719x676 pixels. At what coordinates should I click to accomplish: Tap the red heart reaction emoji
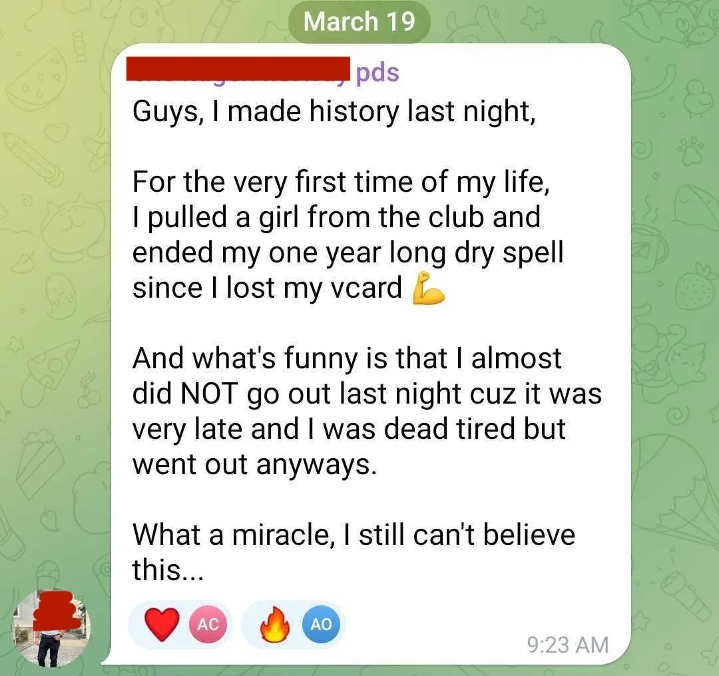point(161,624)
